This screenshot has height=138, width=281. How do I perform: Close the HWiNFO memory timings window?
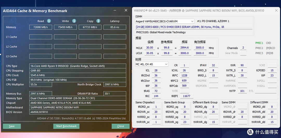click(x=276, y=11)
